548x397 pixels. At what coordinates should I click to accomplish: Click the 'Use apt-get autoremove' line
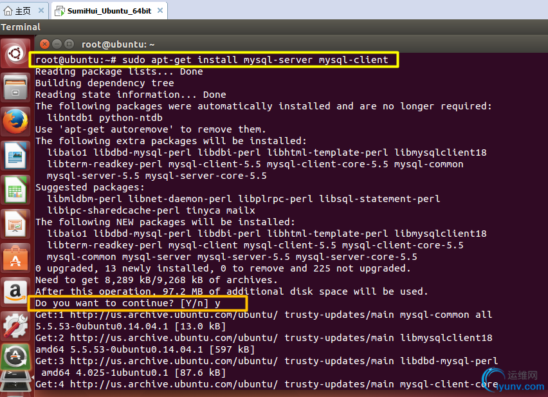pos(151,129)
